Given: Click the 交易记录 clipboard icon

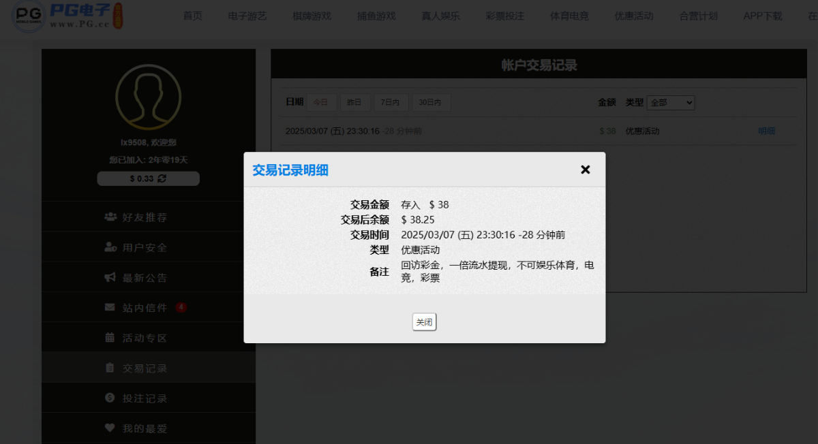Looking at the screenshot, I should (110, 368).
